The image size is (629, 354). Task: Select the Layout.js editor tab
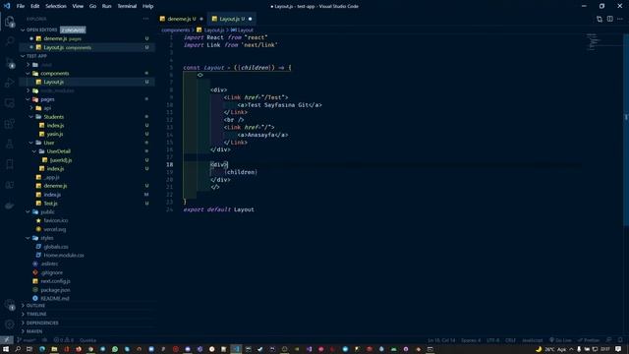(x=232, y=19)
